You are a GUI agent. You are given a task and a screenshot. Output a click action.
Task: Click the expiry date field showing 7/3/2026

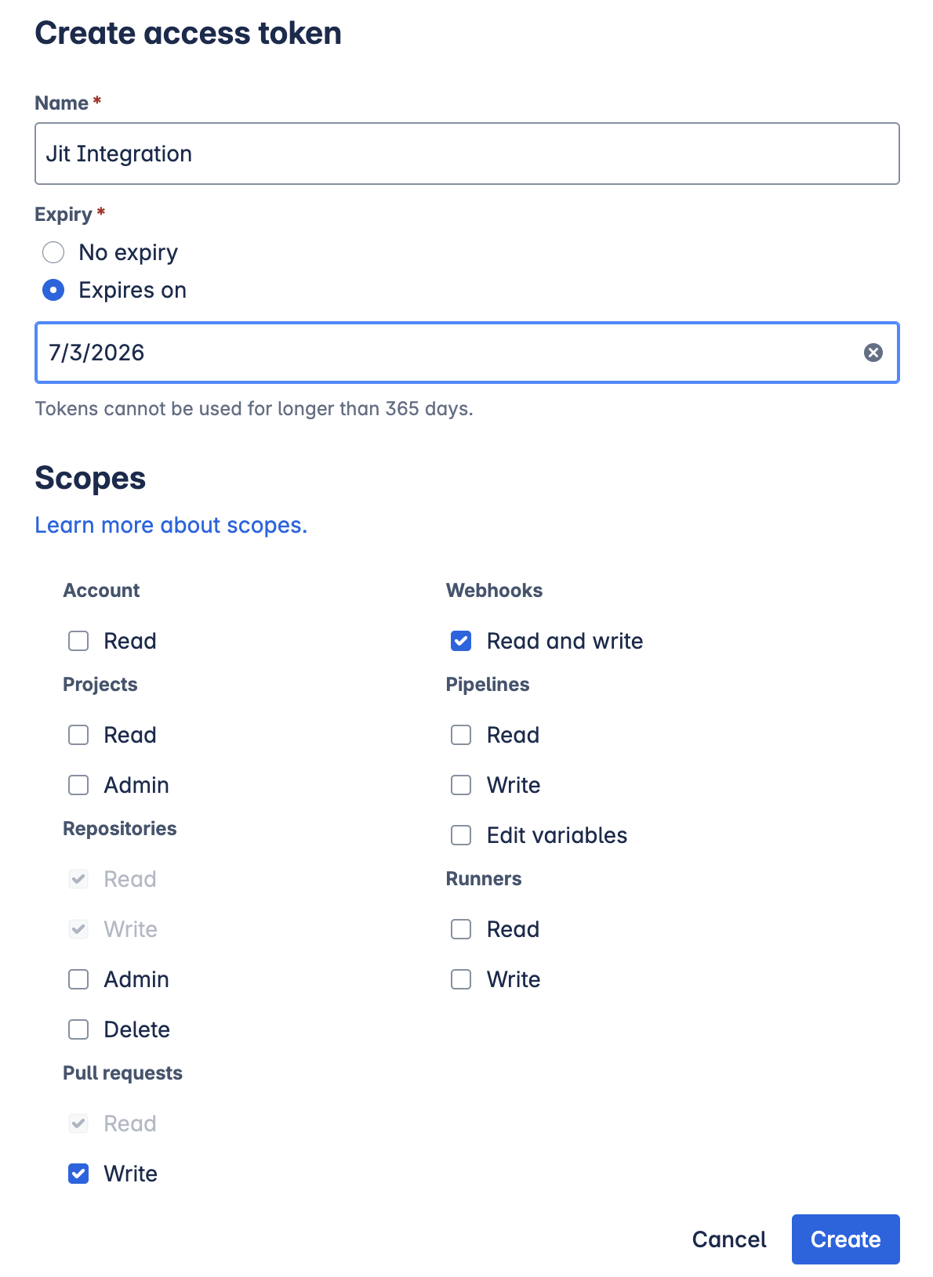466,353
